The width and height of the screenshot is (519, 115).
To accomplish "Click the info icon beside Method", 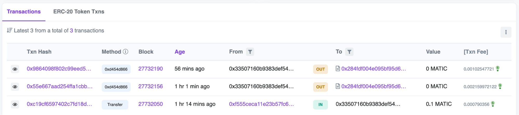I will point(126,52).
